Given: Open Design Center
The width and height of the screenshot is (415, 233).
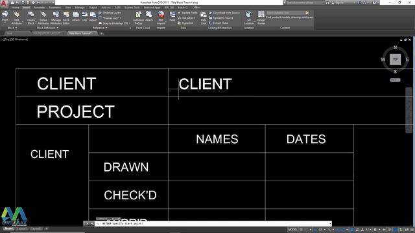Looking at the screenshot, I should pos(261,17).
